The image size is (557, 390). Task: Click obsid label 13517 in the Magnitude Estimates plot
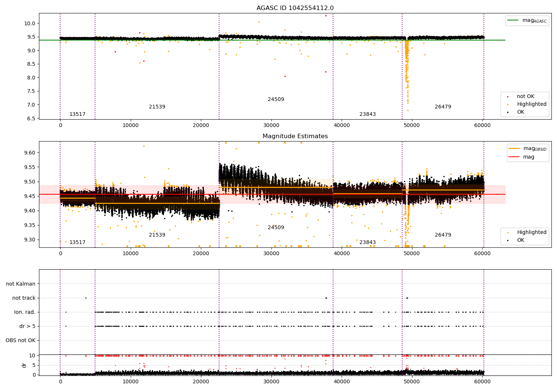[x=77, y=243]
